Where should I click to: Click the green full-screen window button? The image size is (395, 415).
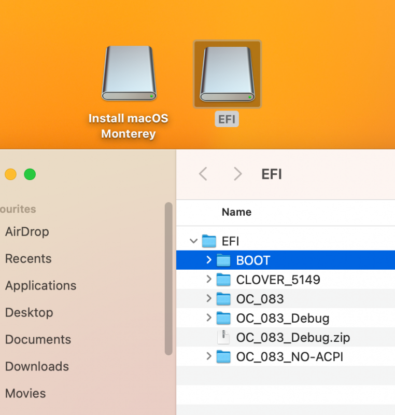pos(30,174)
